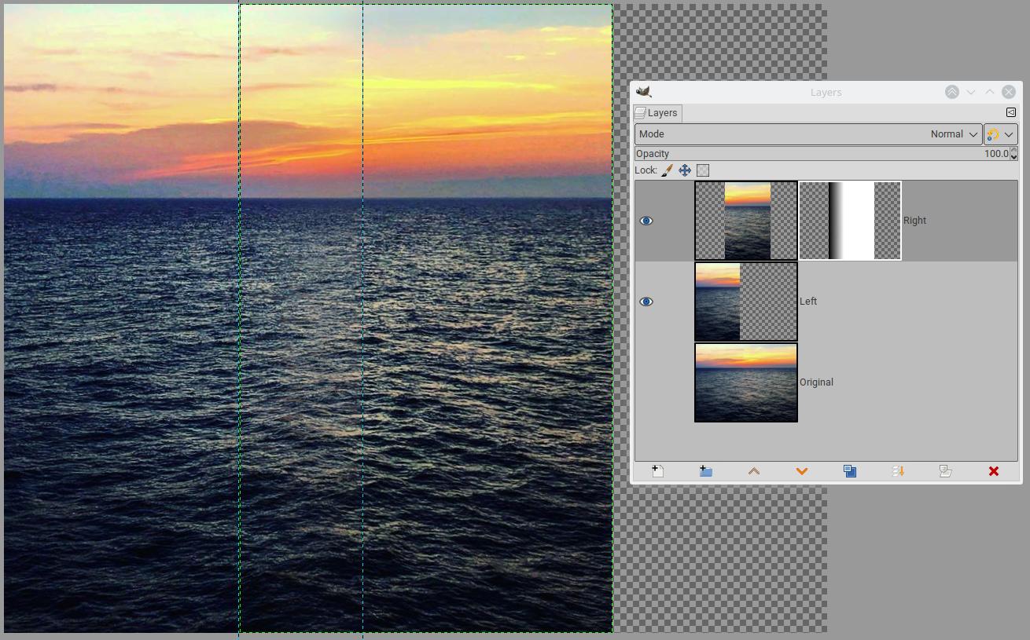The image size is (1030, 640).
Task: Lock the alpha channel
Action: pos(703,170)
